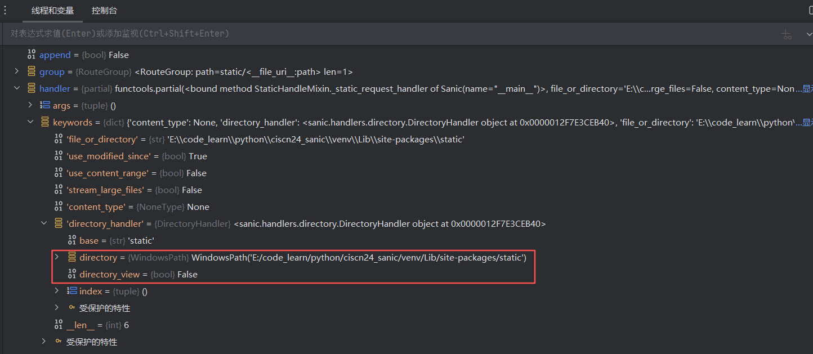Image resolution: width=813 pixels, height=354 pixels.
Task: Expand 受保护的特性 below the __len__ row
Action: tap(44, 342)
